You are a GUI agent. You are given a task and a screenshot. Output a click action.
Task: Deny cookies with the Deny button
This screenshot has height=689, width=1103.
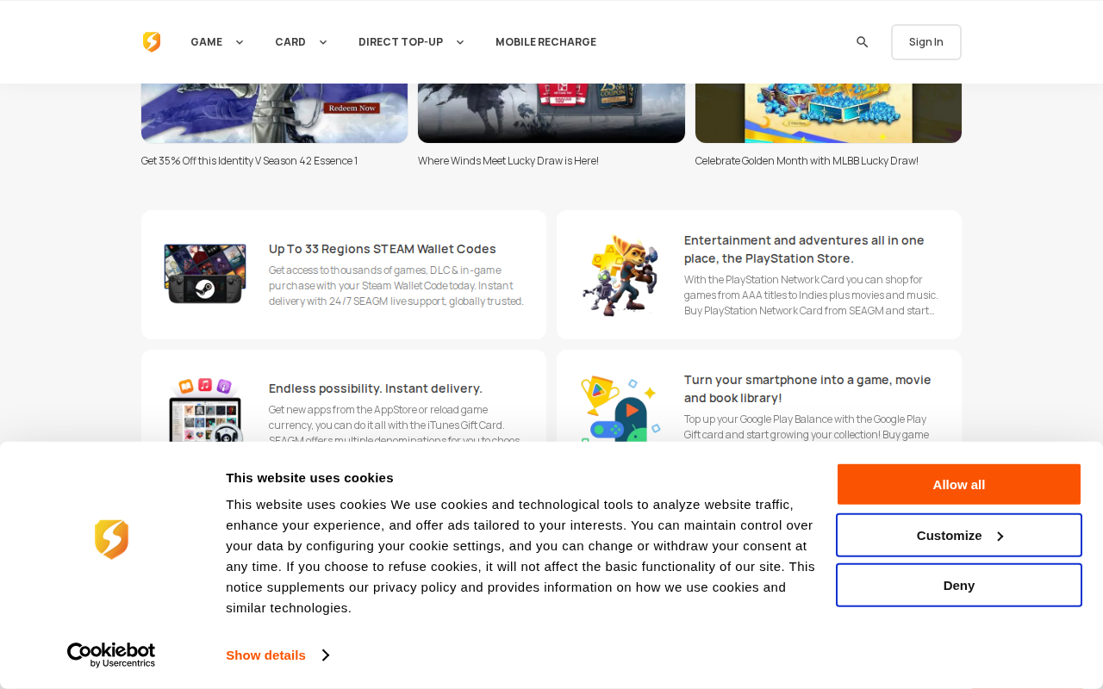click(x=959, y=586)
